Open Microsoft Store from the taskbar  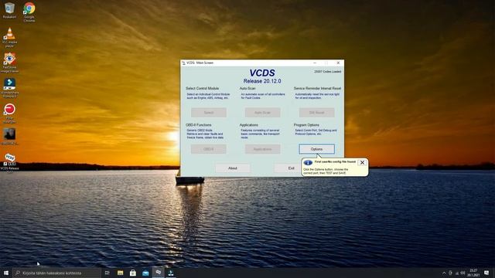click(133, 273)
